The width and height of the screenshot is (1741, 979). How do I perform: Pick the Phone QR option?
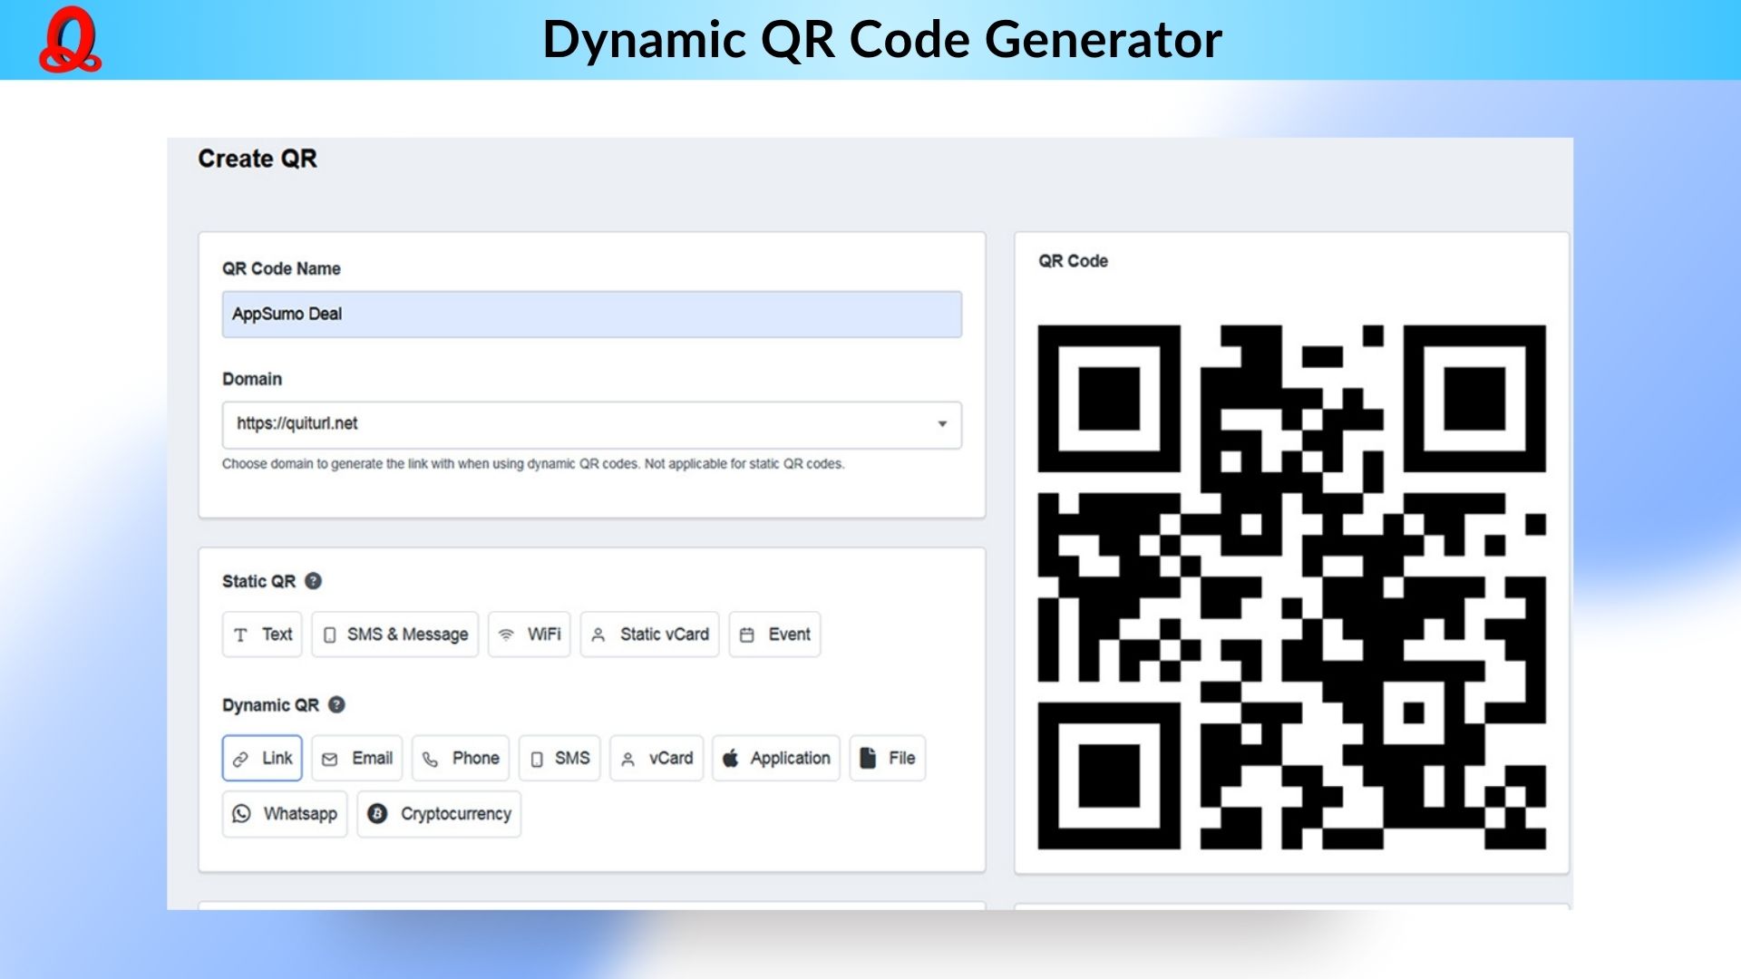pos(461,758)
